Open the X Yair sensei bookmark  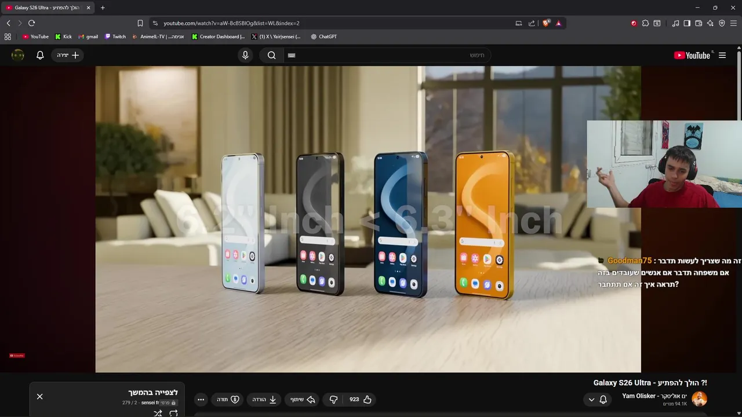[276, 36]
